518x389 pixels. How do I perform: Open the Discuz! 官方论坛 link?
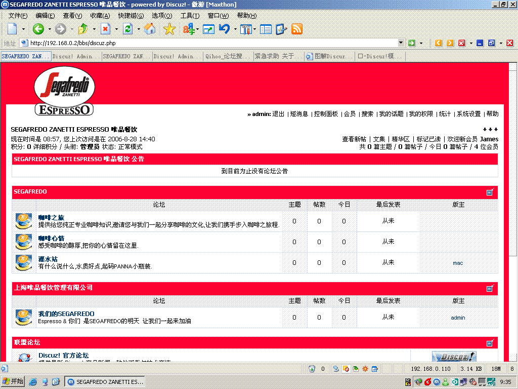coord(63,355)
